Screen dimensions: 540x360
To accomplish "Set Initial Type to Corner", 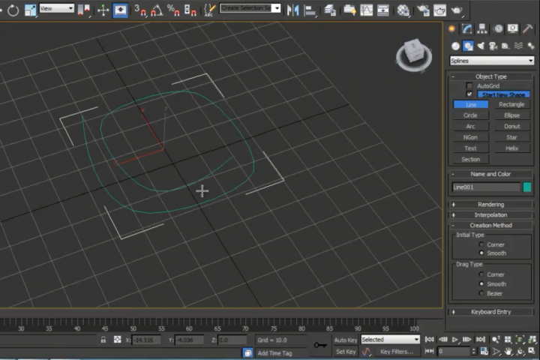I will click(x=481, y=244).
